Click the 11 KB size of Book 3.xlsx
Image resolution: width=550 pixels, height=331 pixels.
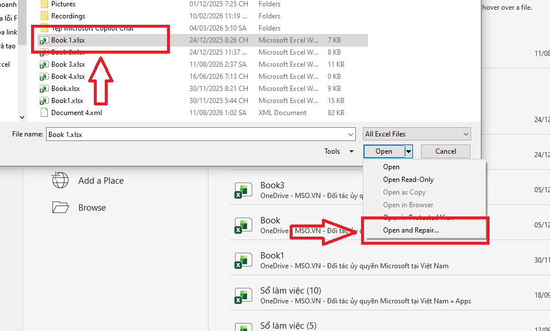click(x=336, y=64)
